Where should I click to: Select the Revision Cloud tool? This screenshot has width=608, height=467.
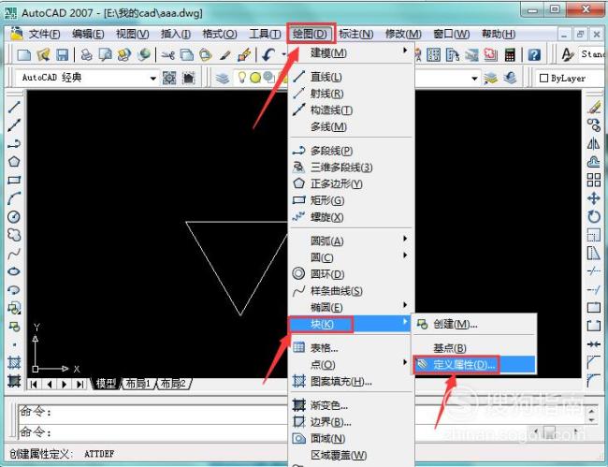click(14, 235)
